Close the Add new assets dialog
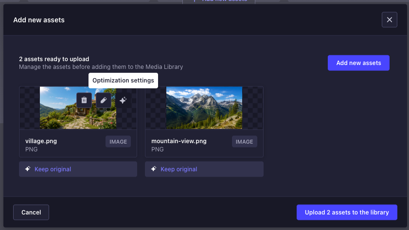The width and height of the screenshot is (409, 230). [x=390, y=20]
